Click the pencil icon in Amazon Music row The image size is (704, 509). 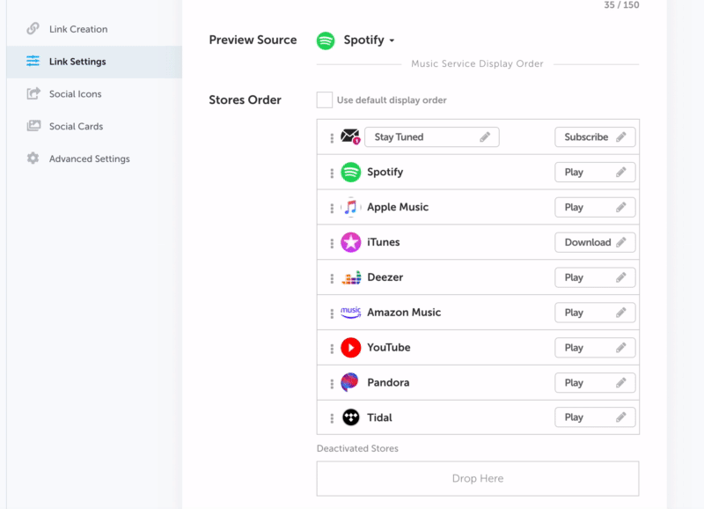pos(621,313)
